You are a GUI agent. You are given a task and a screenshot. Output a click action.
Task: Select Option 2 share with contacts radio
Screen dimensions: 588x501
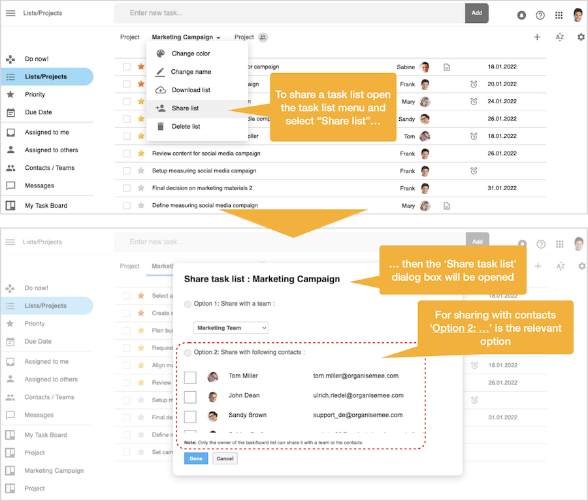[x=188, y=353]
